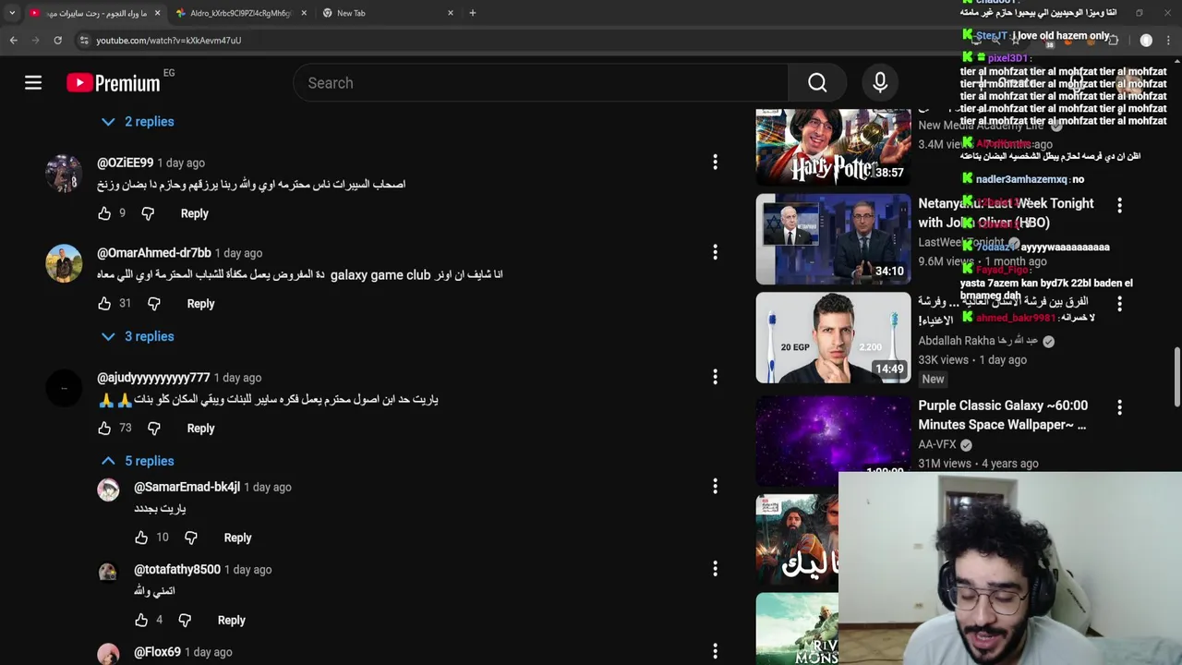Open options menu for @OmarAhmed-dr7bb comment
Viewport: 1182px width, 665px height.
click(715, 252)
